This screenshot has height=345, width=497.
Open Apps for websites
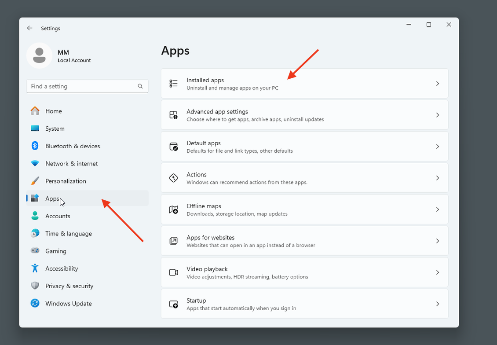click(x=305, y=241)
